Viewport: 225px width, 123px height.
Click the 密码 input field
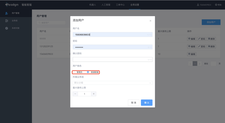click(x=113, y=47)
